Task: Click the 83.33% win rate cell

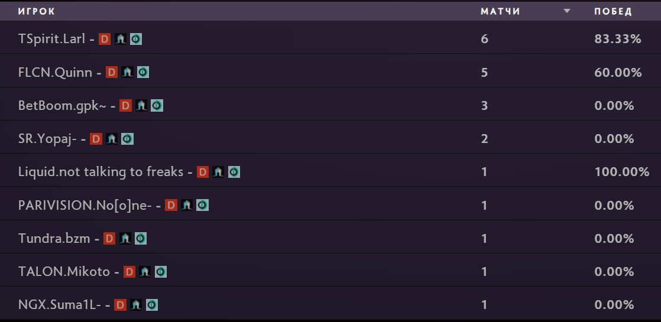Action: click(x=617, y=39)
